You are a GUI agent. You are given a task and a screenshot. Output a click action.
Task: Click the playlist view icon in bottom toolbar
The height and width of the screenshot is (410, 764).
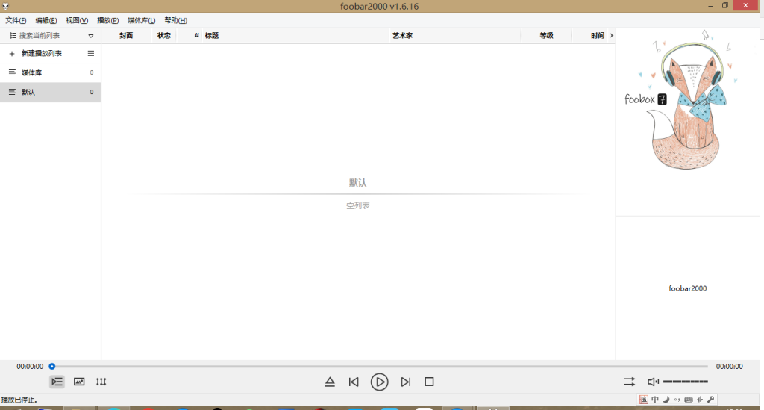57,382
